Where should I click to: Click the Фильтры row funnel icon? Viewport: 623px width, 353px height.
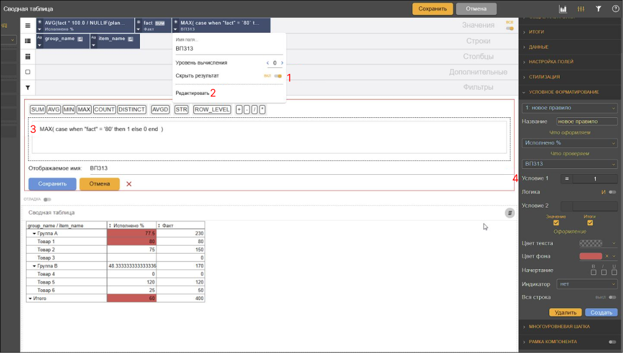pos(28,87)
